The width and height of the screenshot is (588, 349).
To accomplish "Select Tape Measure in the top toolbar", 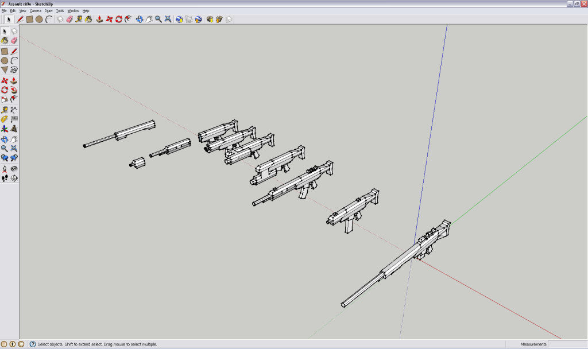I will [79, 19].
